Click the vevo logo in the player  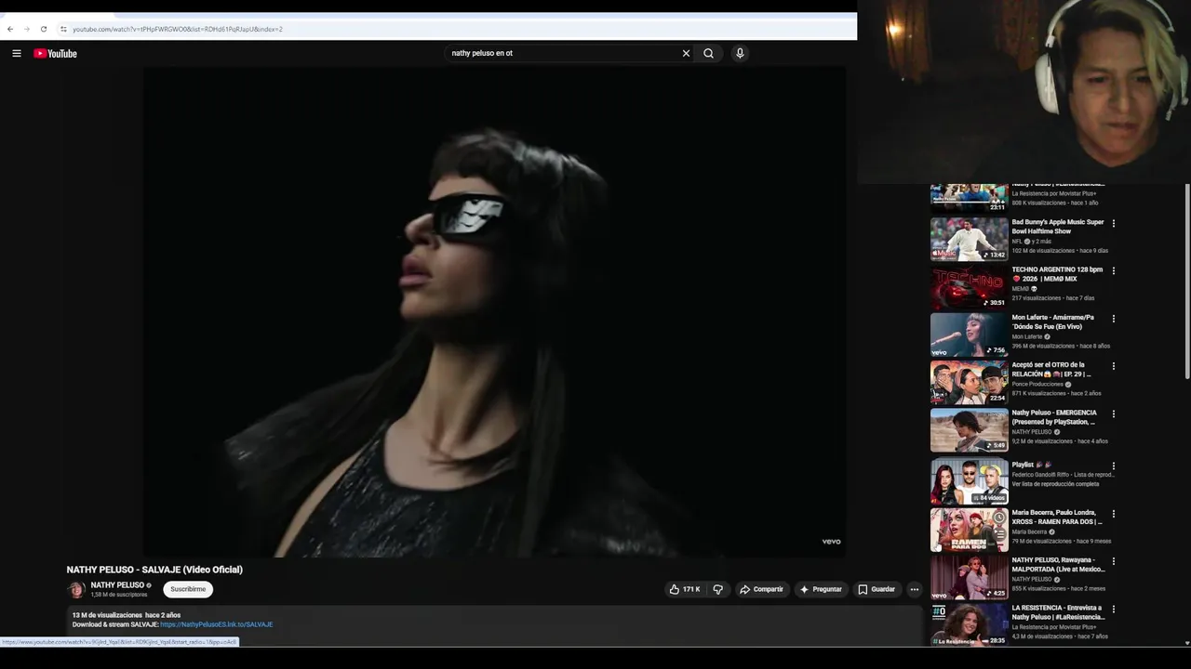tap(831, 542)
